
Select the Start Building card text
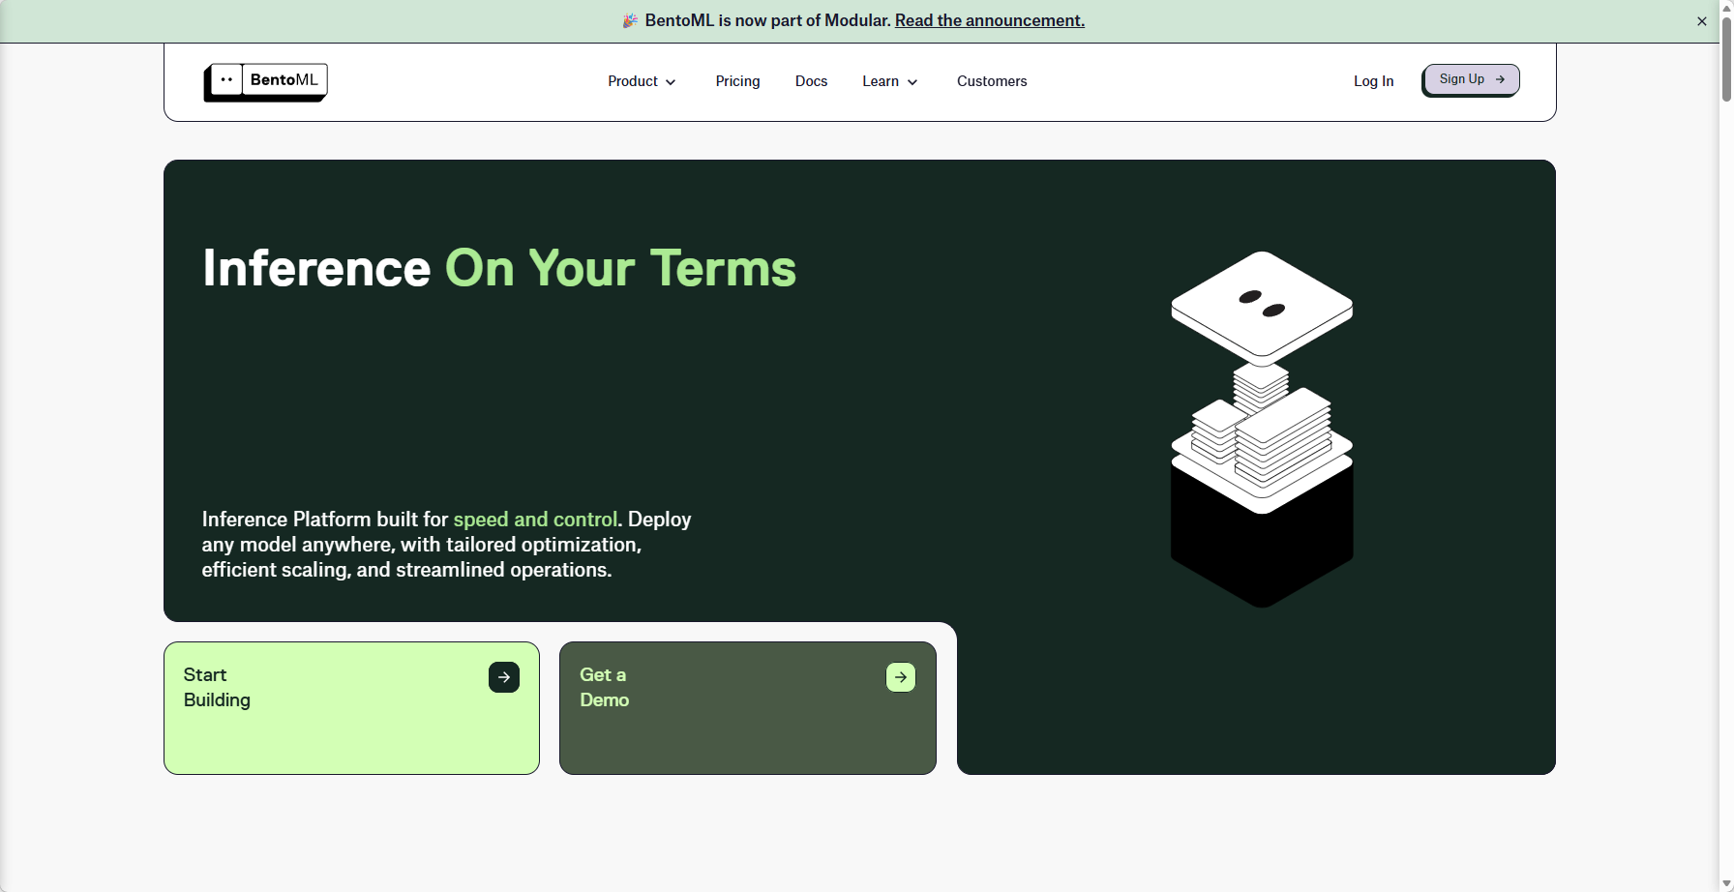[x=217, y=688]
